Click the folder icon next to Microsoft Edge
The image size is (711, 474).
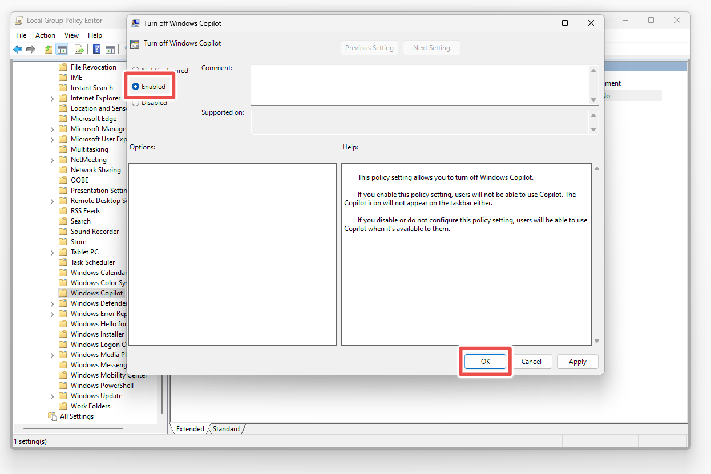[x=63, y=119]
